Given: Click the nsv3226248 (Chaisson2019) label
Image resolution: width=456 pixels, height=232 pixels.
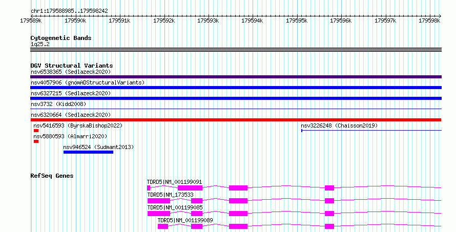Looking at the screenshot, I should click(x=339, y=125).
